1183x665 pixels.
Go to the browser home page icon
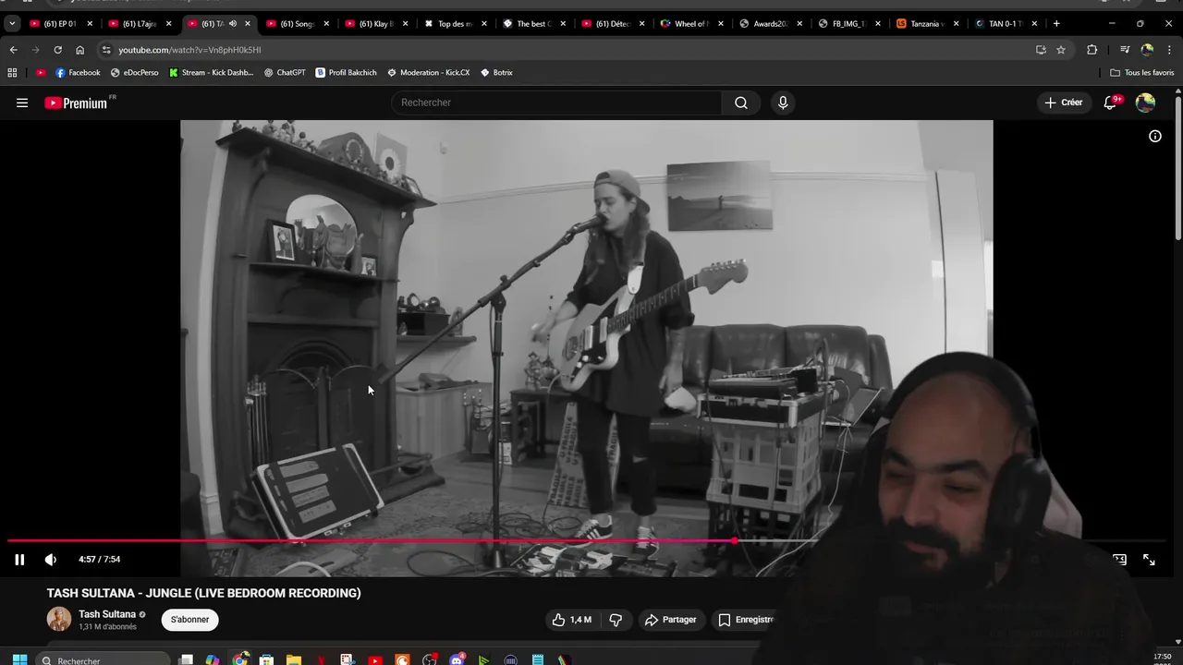(79, 50)
